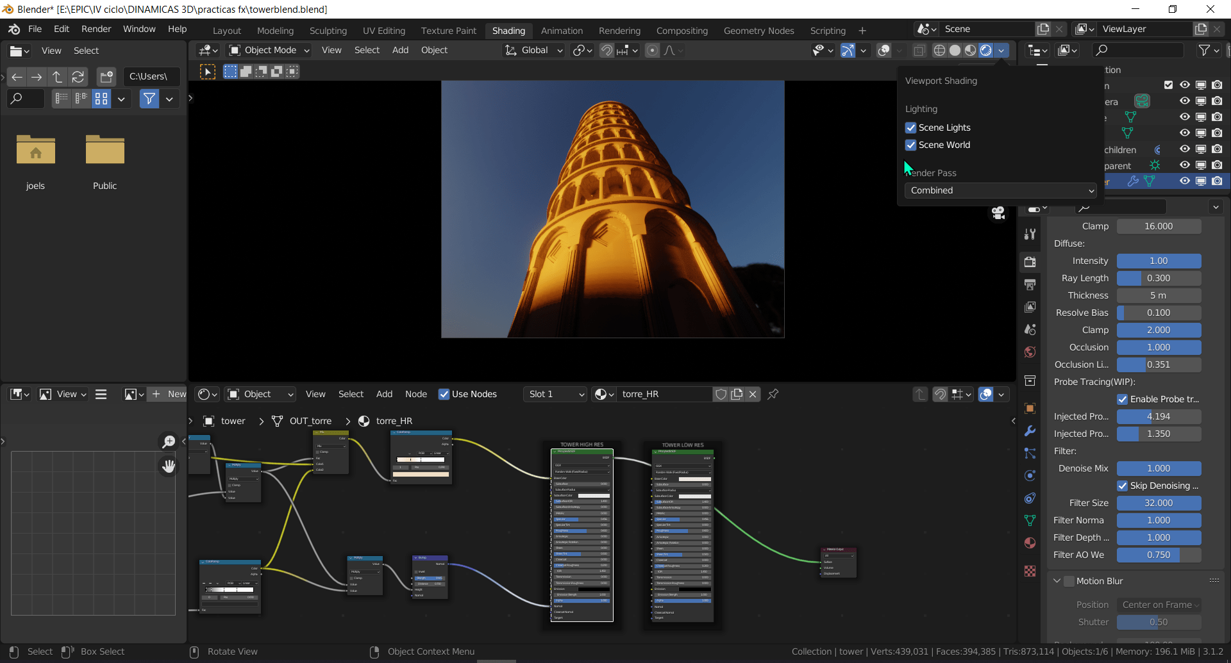Open the Texture properties tab
This screenshot has width=1231, height=663.
[1030, 571]
